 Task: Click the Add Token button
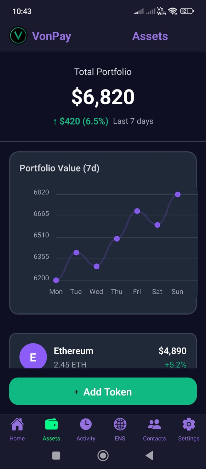coord(103,392)
